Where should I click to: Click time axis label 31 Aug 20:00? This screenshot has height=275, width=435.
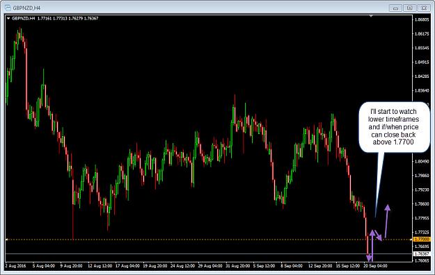[238, 266]
